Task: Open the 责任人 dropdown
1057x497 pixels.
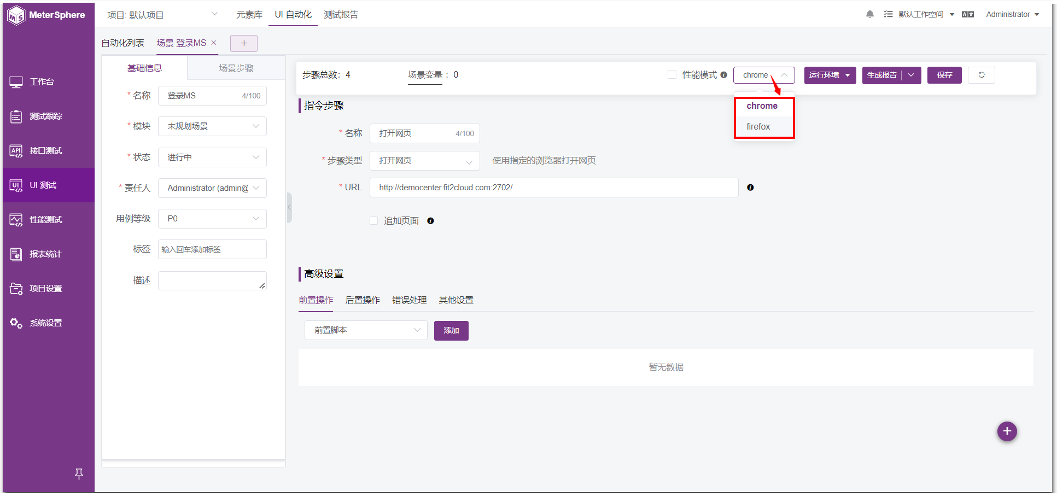Action: tap(212, 188)
